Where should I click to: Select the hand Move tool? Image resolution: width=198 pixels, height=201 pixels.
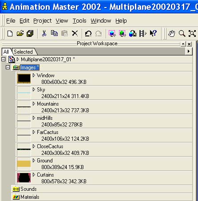point(172,33)
